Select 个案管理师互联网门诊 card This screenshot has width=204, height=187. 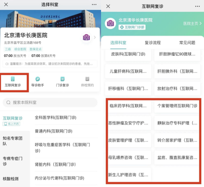coord(177,106)
